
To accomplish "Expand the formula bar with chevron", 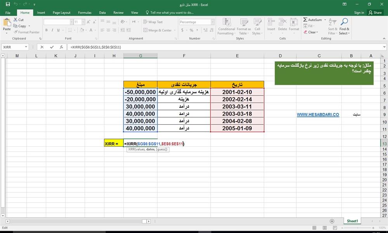I will 383,47.
